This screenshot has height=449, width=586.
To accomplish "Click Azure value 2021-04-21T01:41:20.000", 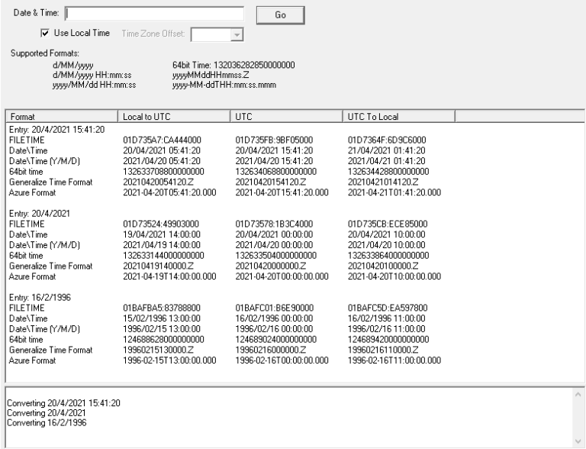I will 394,192.
